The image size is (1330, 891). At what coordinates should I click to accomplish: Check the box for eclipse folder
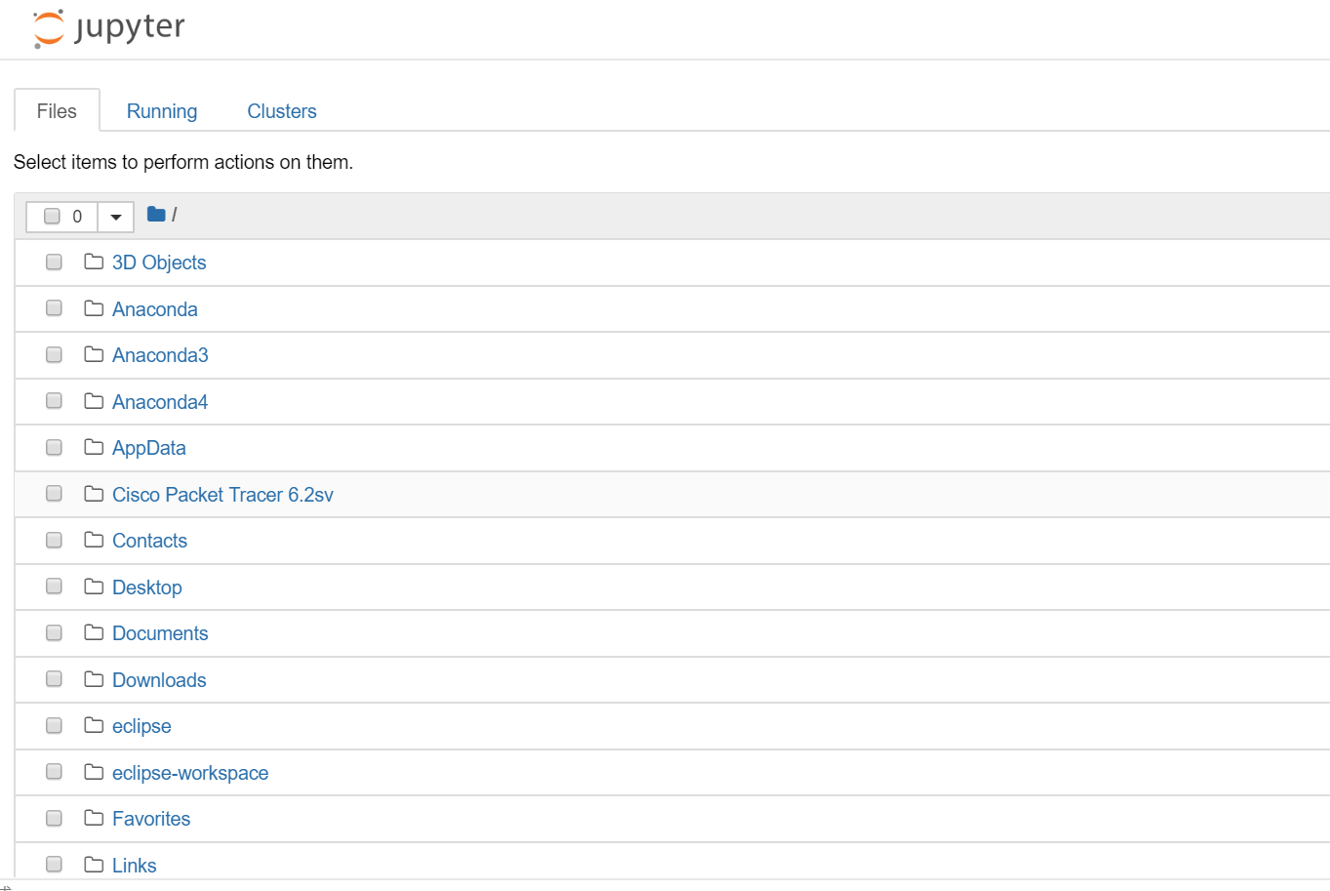click(x=54, y=725)
